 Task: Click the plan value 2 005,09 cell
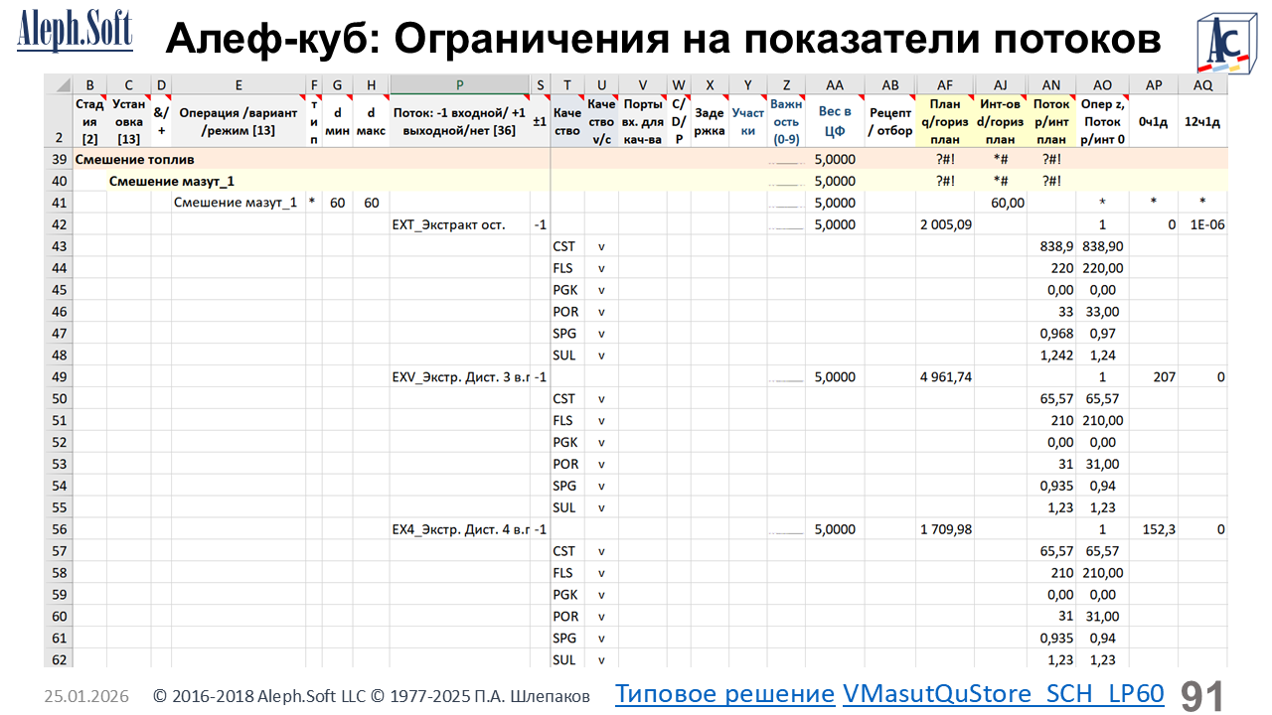pyautogui.click(x=945, y=224)
